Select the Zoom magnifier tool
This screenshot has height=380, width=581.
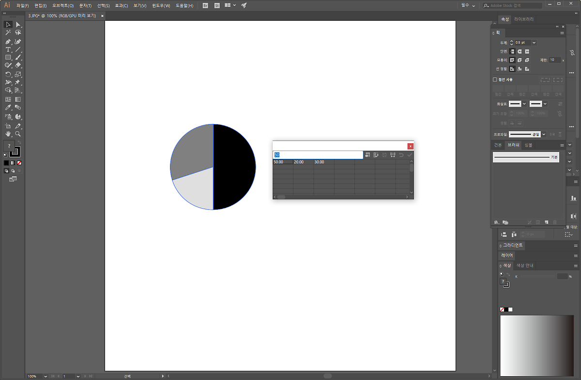18,134
